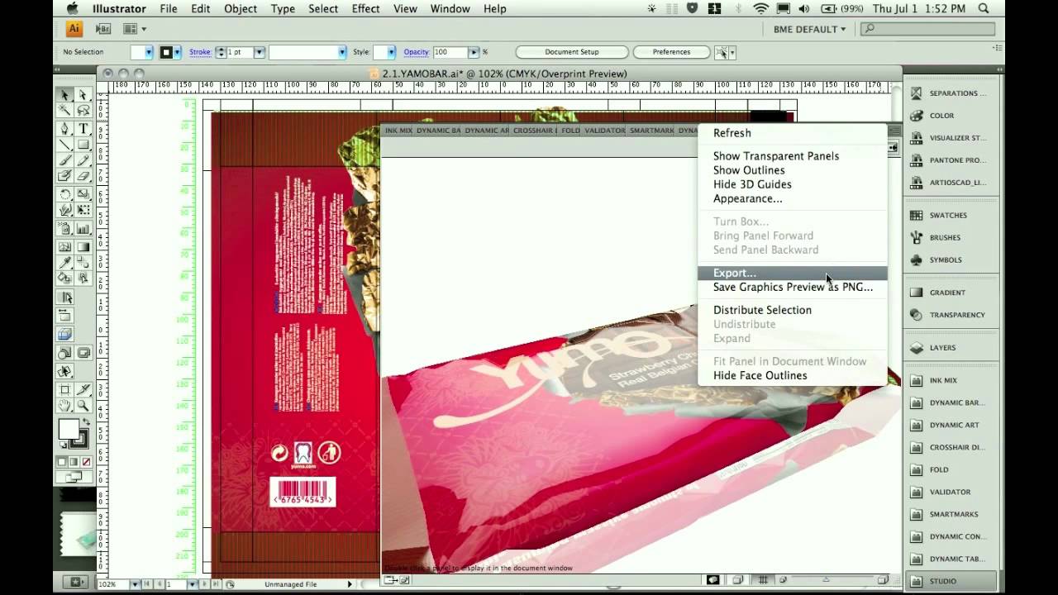Open the Smartmarks panel icon
Viewport: 1058px width, 595px height.
(916, 514)
